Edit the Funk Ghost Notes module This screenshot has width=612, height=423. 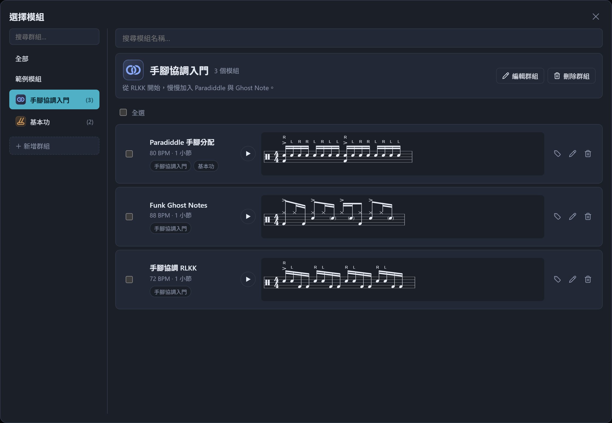pyautogui.click(x=573, y=216)
